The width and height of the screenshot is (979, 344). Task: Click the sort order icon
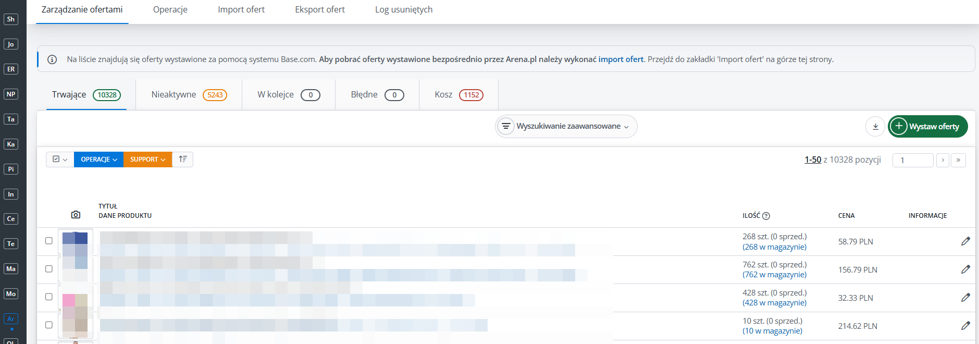coord(183,159)
